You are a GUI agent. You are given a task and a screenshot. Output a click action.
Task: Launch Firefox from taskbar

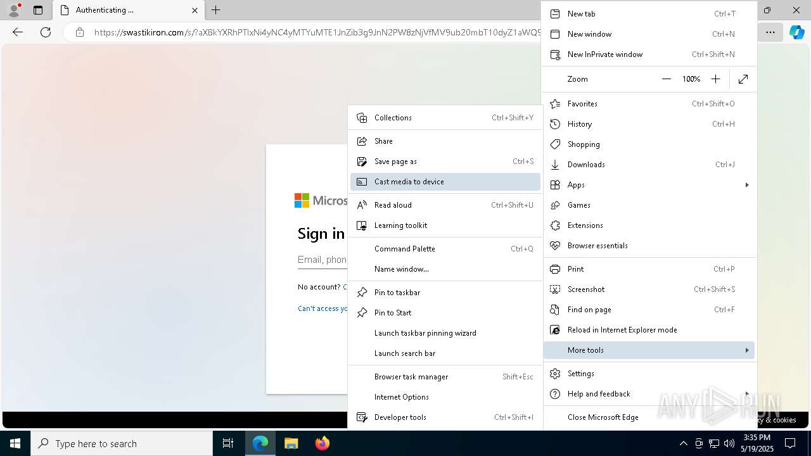(x=322, y=443)
